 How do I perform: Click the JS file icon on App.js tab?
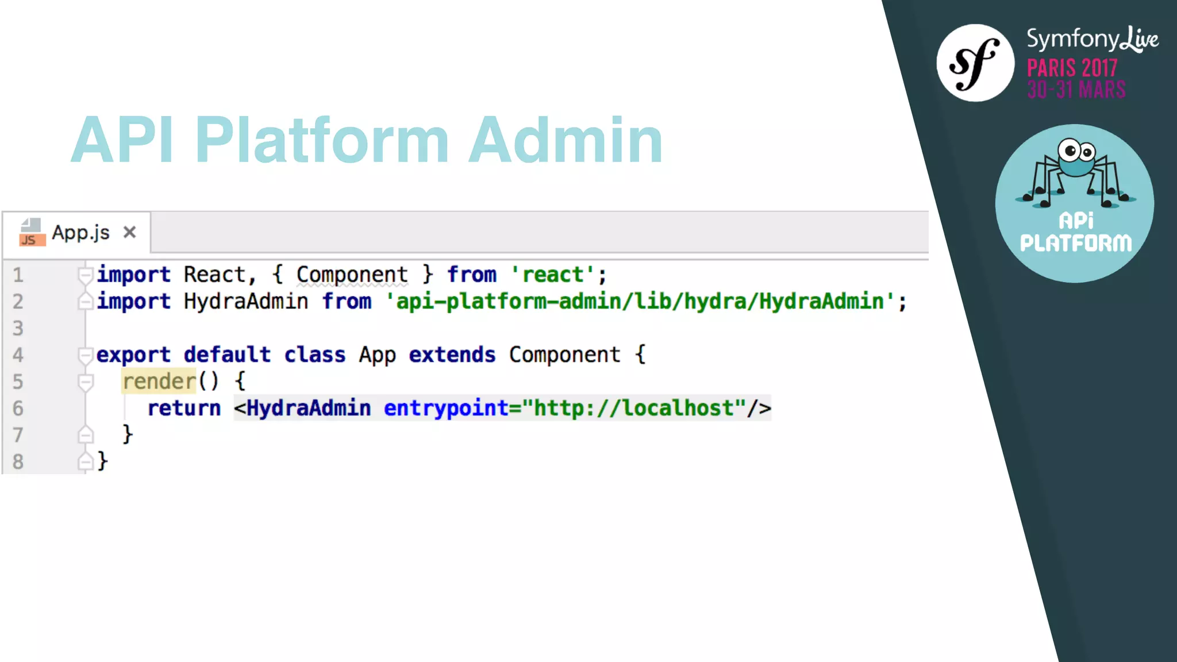pyautogui.click(x=32, y=232)
